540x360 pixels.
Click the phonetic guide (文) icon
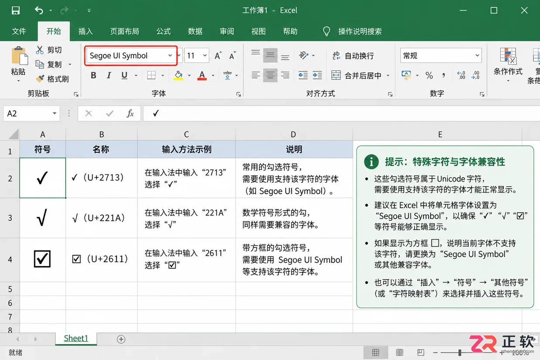pos(227,75)
